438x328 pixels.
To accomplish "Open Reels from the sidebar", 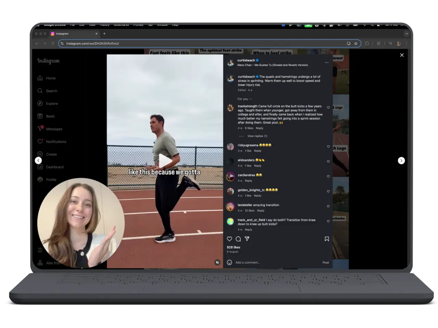I will pyautogui.click(x=50, y=116).
